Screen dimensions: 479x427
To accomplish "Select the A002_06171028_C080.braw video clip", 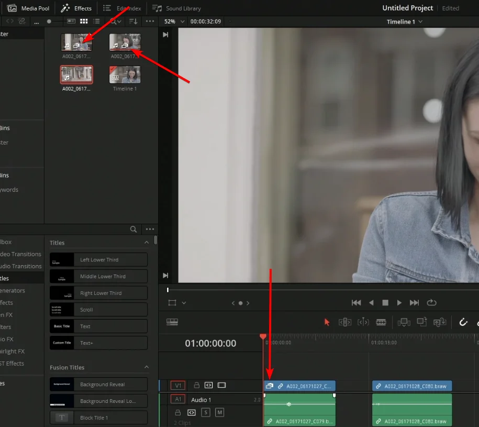I will click(x=412, y=386).
